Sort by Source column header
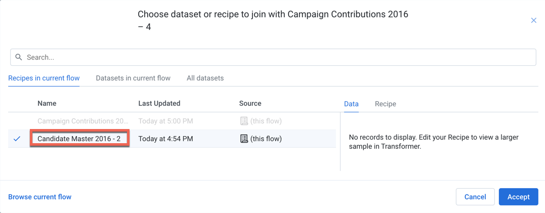Image resolution: width=545 pixels, height=213 pixels. click(x=250, y=103)
